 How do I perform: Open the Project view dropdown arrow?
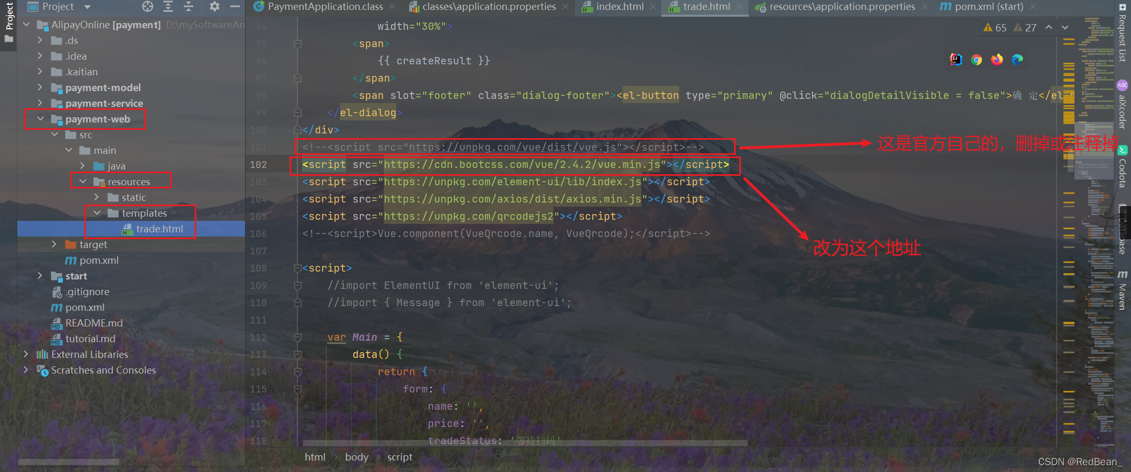tap(87, 7)
